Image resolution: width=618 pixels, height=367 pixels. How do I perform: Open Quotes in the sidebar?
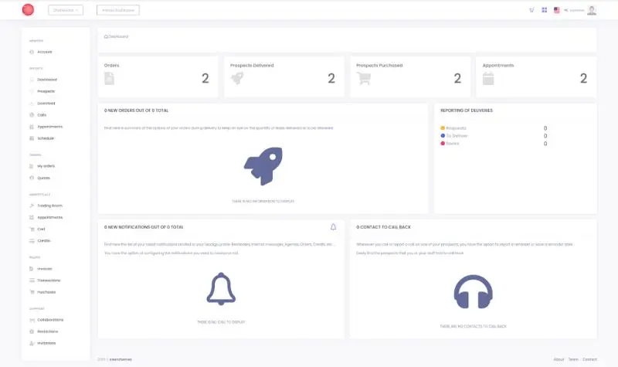click(44, 178)
